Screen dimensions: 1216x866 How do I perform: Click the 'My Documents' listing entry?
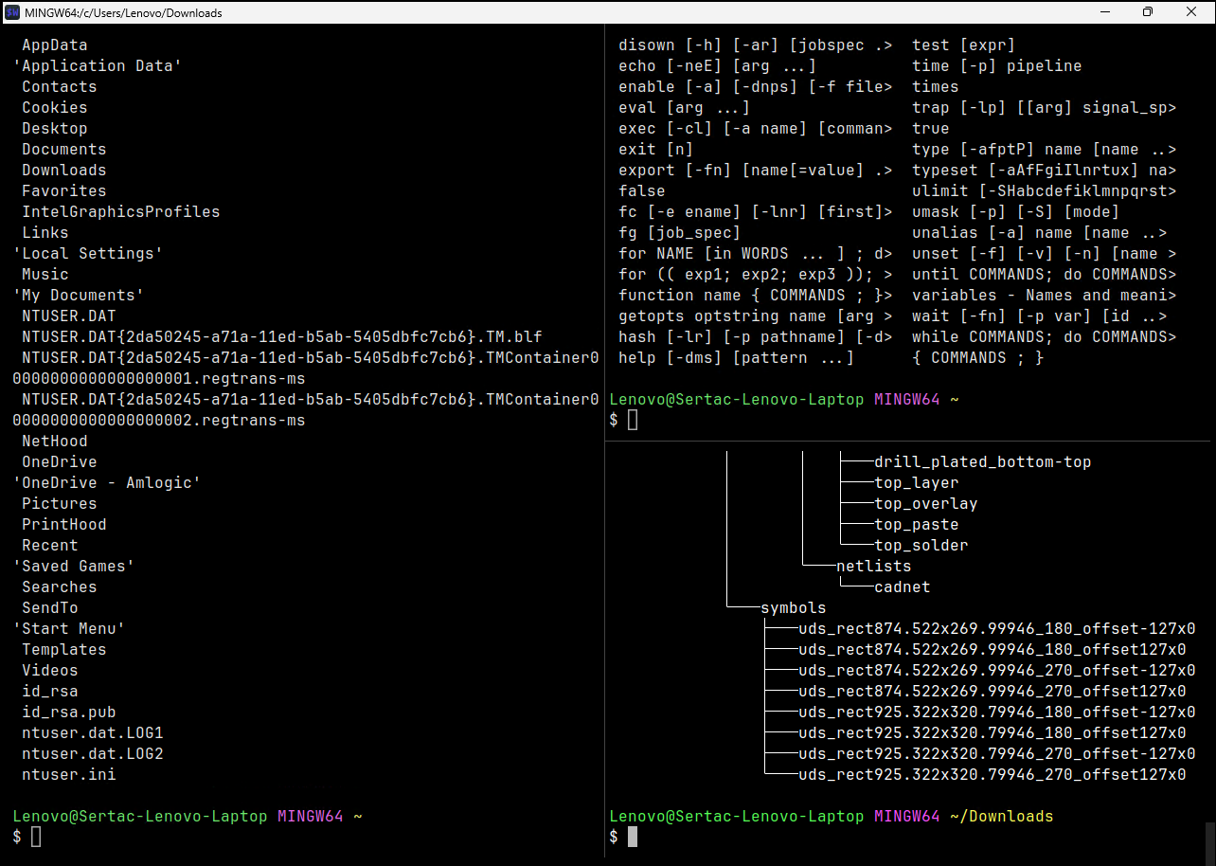79,296
